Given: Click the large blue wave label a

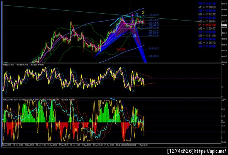Looking at the screenshot, I should pos(135,35).
